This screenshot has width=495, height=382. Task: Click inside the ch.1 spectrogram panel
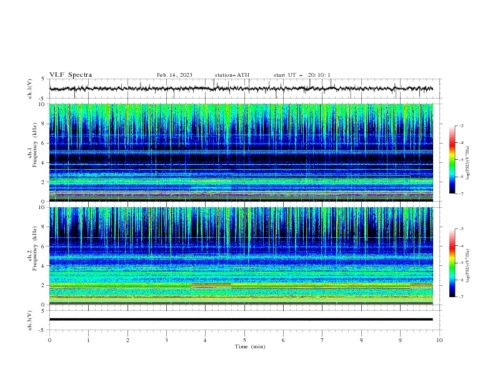(241, 152)
